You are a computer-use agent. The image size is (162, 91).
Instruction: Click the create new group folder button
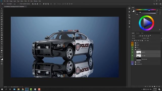click(x=155, y=86)
